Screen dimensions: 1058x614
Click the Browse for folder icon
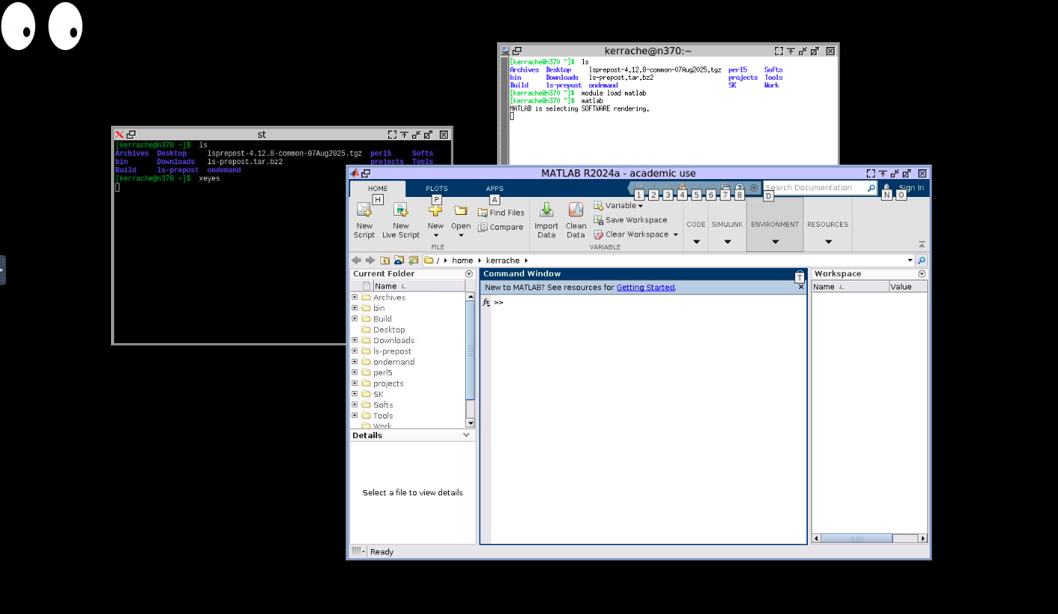pos(399,260)
